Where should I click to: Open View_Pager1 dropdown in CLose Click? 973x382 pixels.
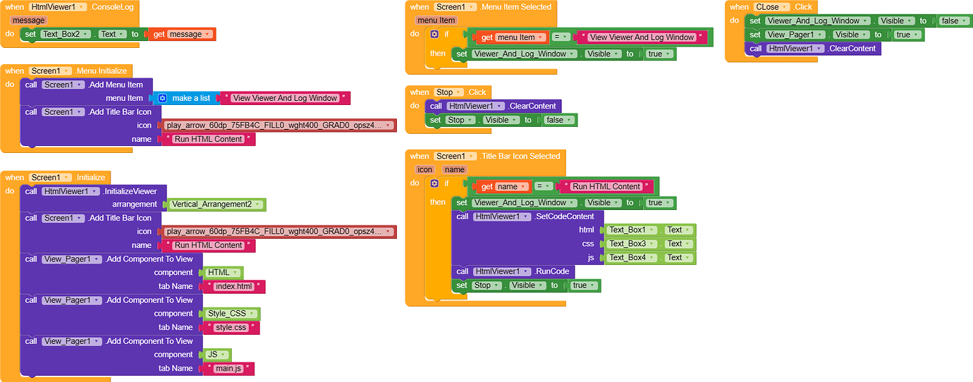[x=795, y=35]
